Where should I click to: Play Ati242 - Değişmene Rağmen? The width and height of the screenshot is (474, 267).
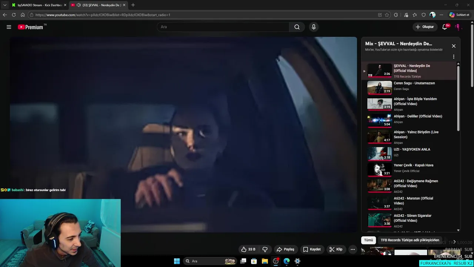[409, 186]
